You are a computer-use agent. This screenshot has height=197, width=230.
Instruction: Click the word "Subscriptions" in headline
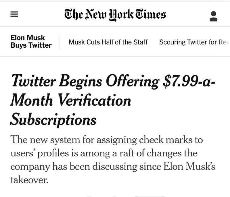click(x=53, y=119)
